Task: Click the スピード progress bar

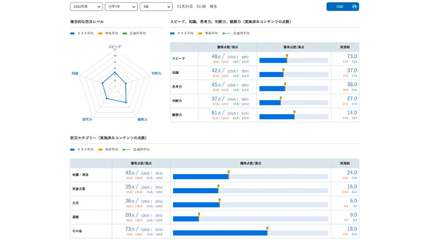Action: pyautogui.click(x=294, y=60)
